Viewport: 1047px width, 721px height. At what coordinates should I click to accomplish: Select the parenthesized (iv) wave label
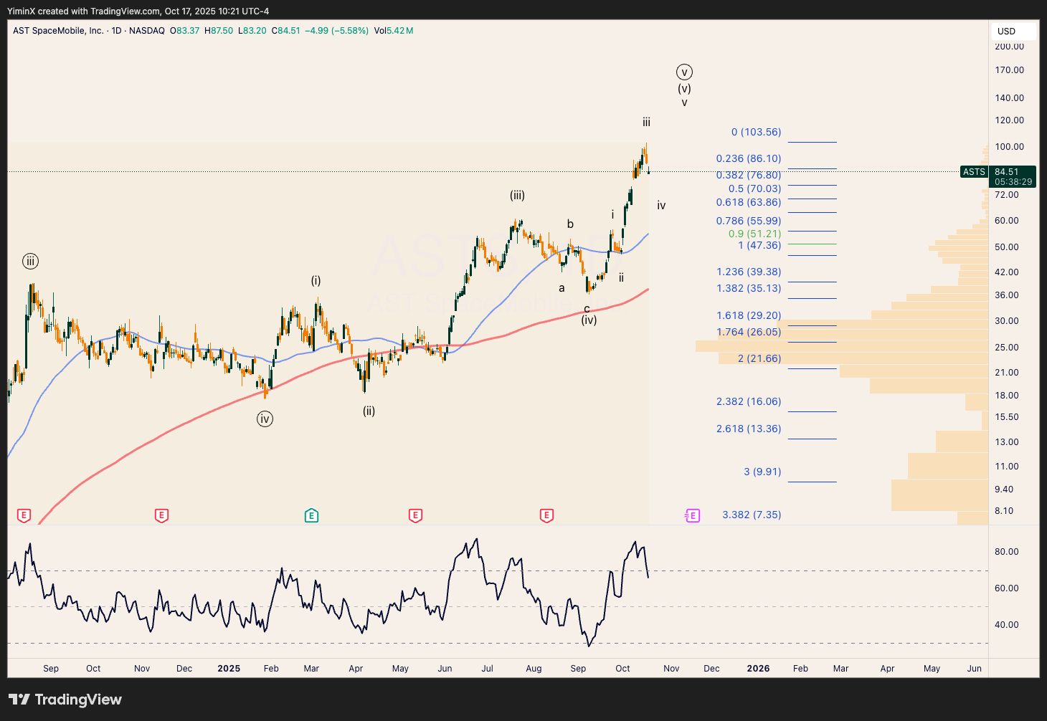(x=589, y=320)
